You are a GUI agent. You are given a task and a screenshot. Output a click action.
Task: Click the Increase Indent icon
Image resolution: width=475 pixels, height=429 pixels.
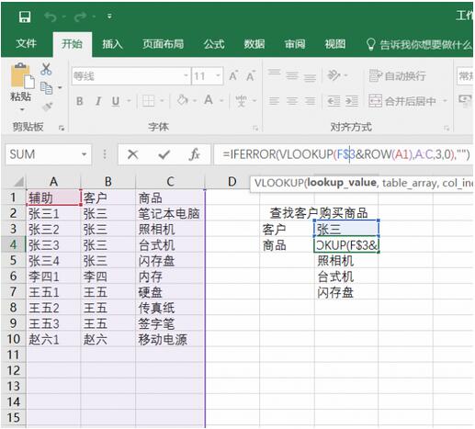coord(352,101)
